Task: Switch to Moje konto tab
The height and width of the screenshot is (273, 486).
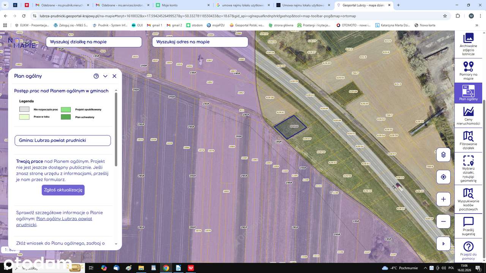Action: pyautogui.click(x=183, y=5)
